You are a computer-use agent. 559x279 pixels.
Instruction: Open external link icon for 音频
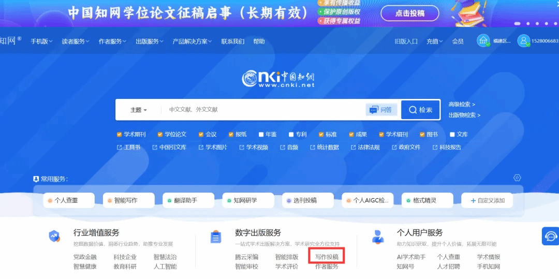coord(283,147)
